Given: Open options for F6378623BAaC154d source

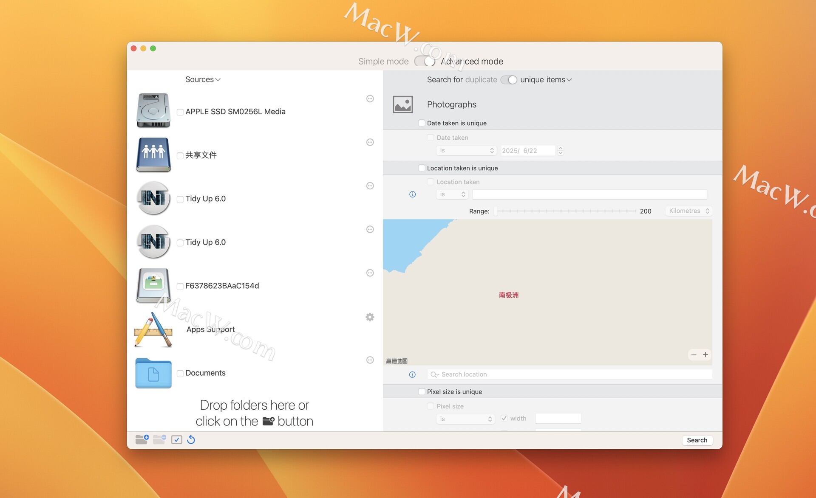Looking at the screenshot, I should pyautogui.click(x=370, y=273).
